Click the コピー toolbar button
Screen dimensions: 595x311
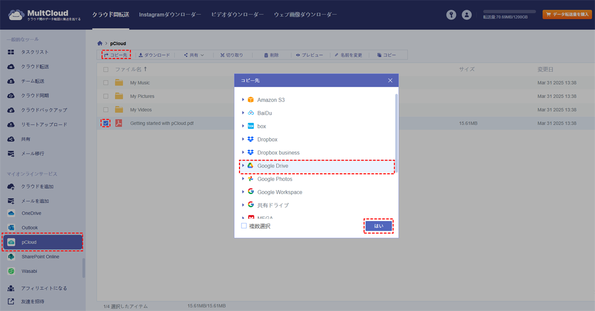click(387, 55)
